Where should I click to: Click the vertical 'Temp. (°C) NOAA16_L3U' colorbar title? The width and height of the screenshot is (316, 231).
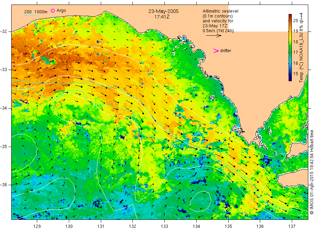[x=301, y=48]
